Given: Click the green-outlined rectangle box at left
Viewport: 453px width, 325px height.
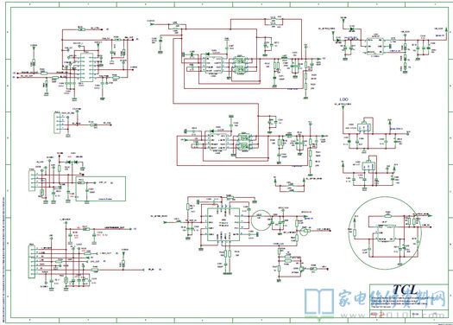Looking at the screenshot, I should [101, 188].
